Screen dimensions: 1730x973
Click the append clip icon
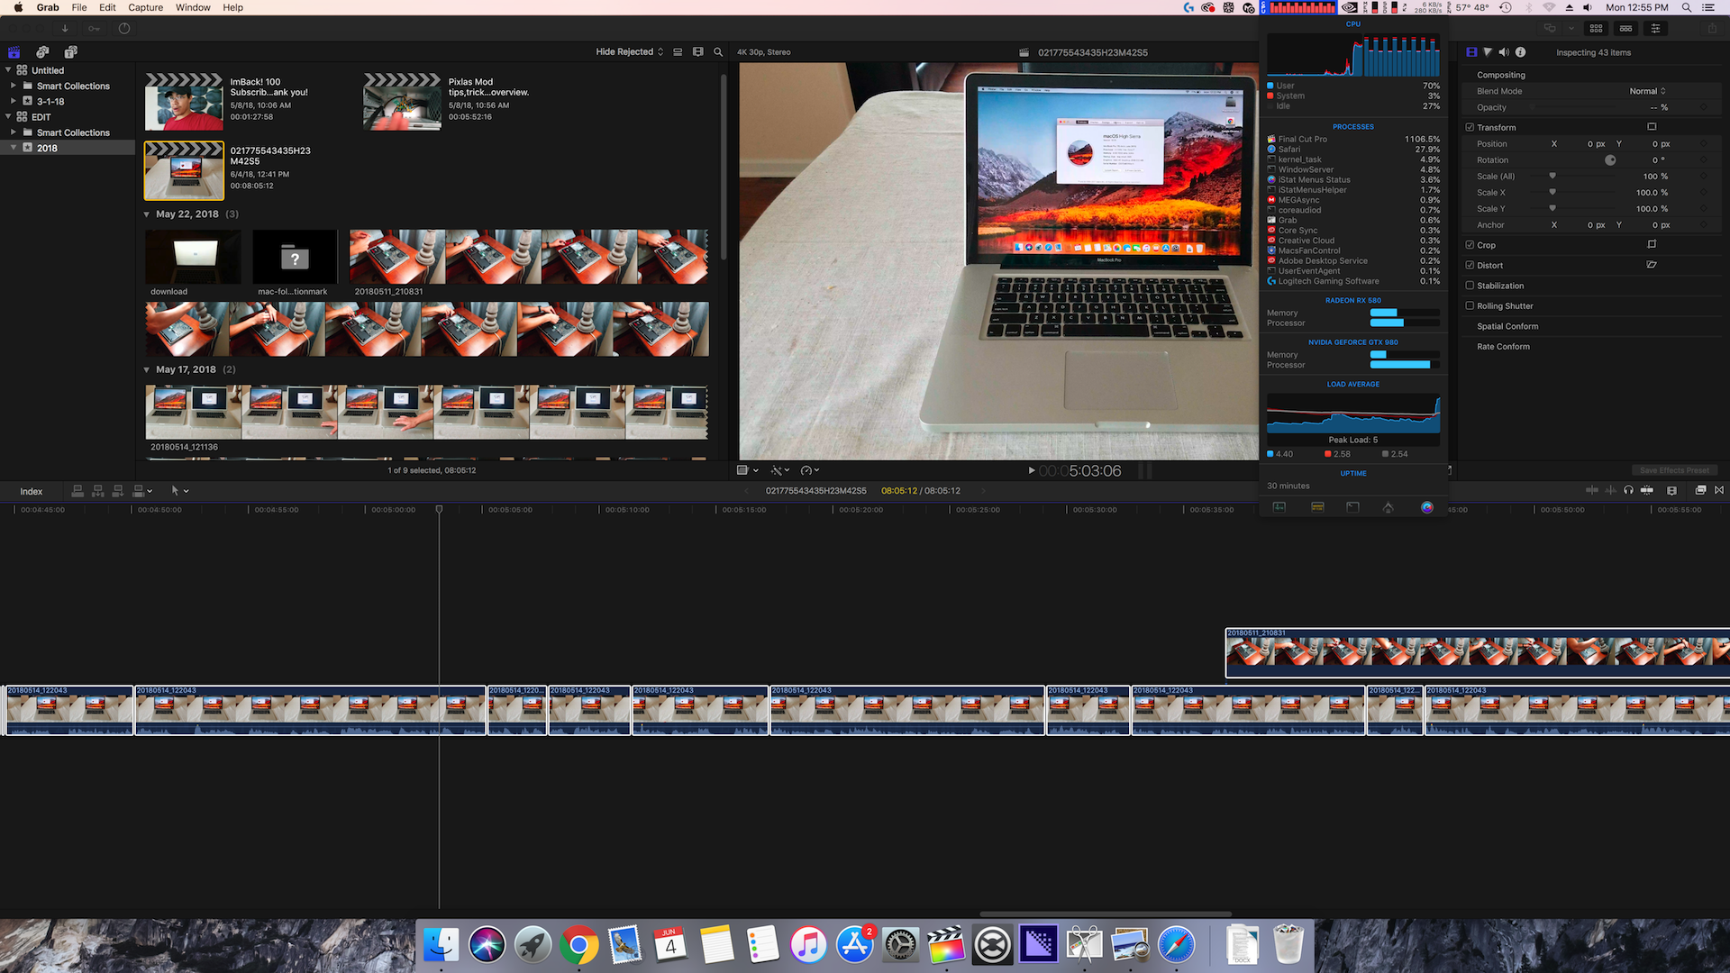(117, 491)
